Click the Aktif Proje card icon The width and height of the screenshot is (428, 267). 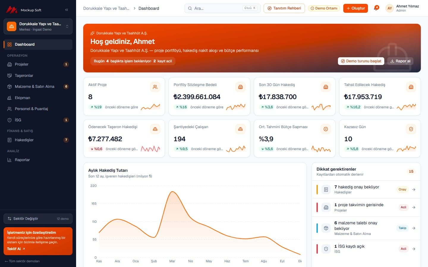pos(155,87)
